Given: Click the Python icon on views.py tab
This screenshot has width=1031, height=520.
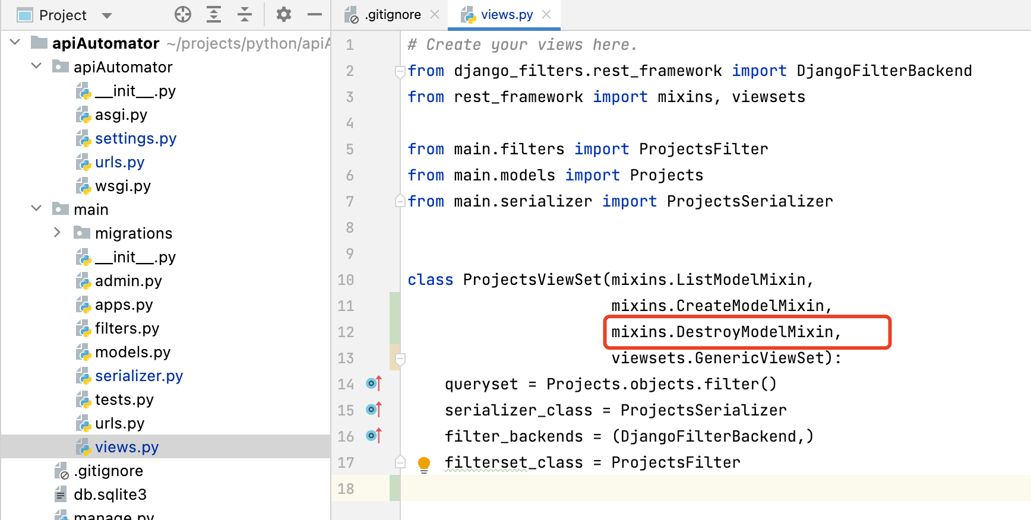Looking at the screenshot, I should point(469,15).
